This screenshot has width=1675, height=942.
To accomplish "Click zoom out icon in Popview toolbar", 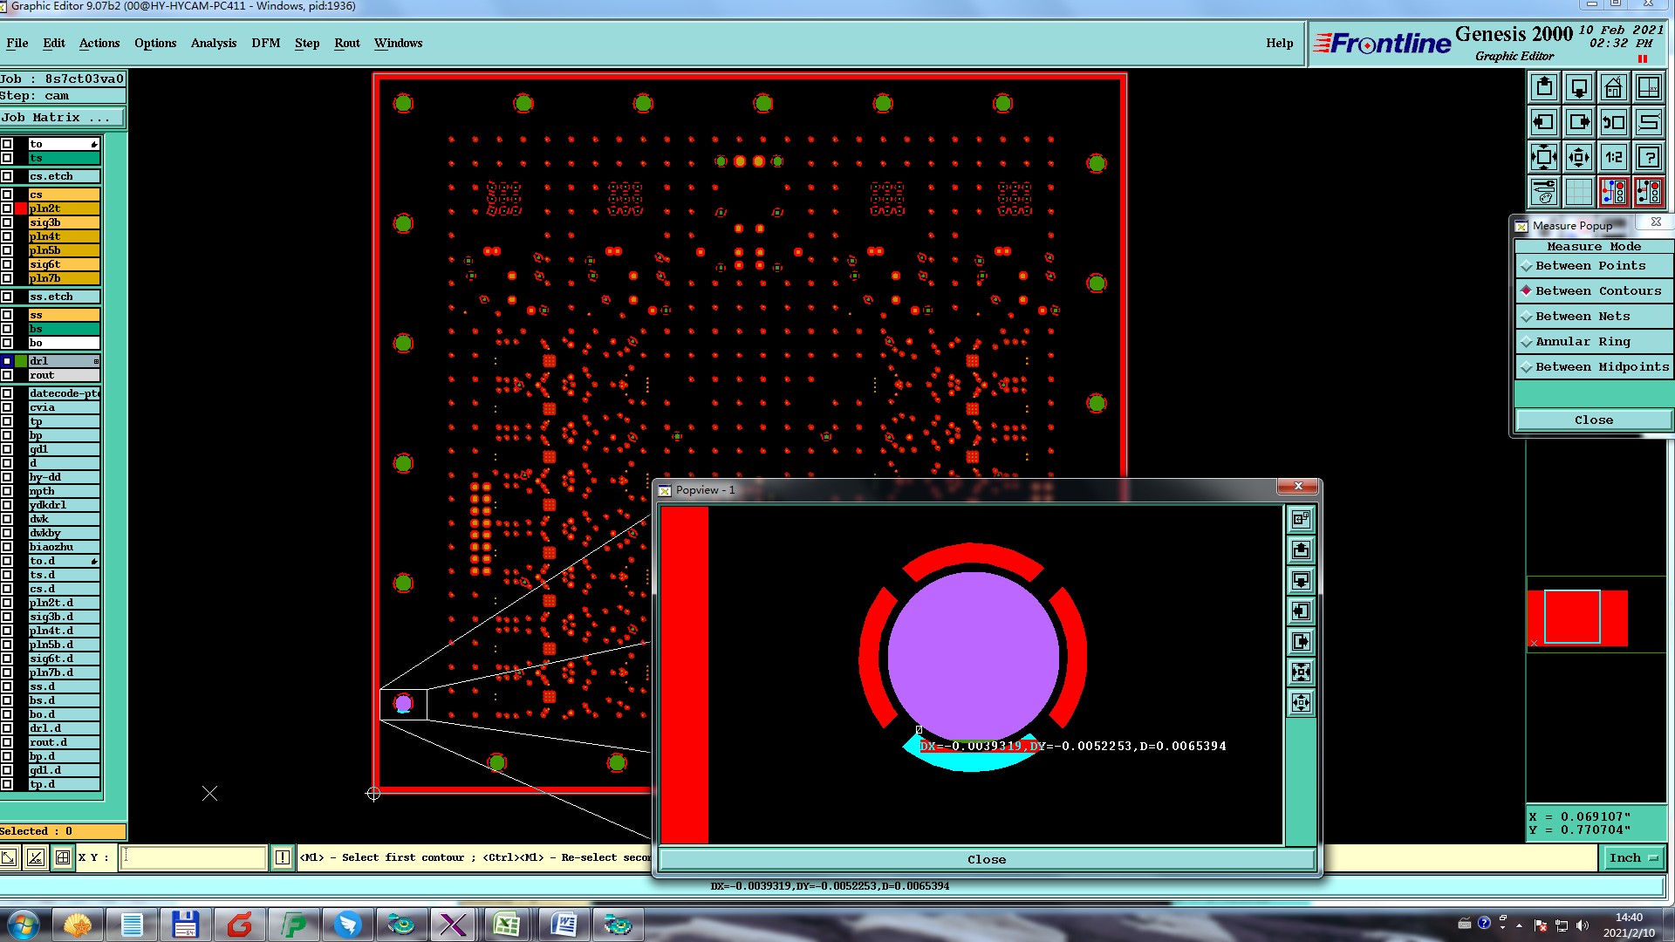I will [x=1301, y=703].
